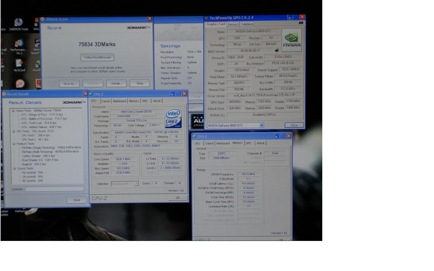Select the CPU Test 1 row
The height and width of the screenshot is (271, 434).
coord(36,135)
